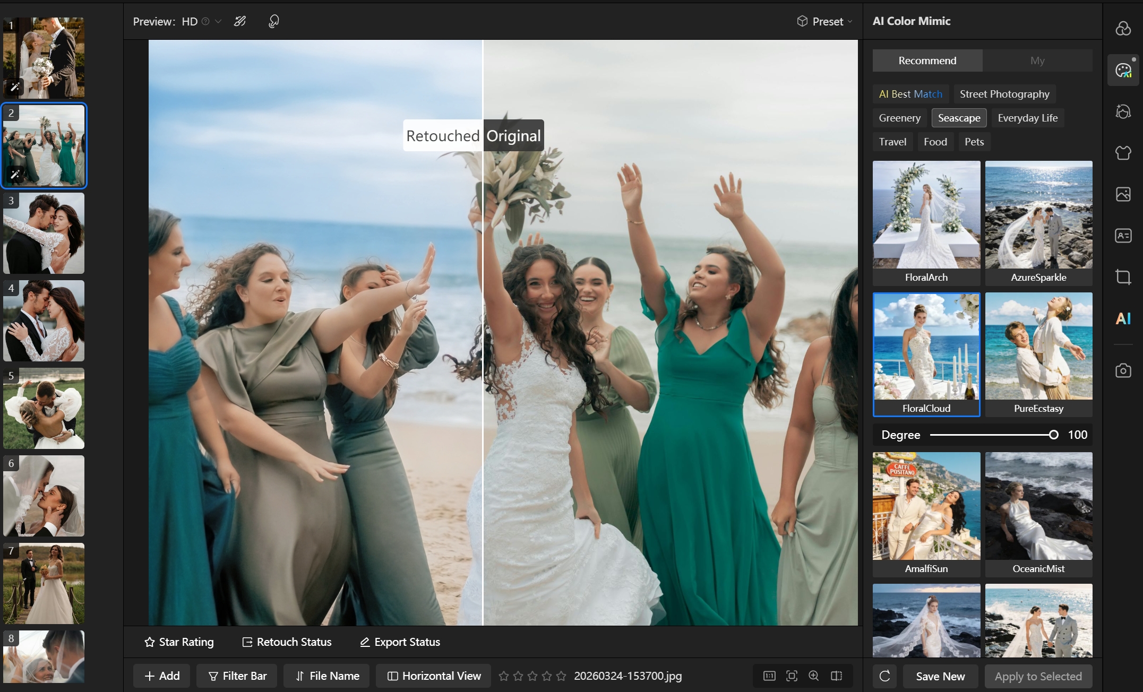Open the Retouch Status filter
This screenshot has height=692, width=1143.
287,642
